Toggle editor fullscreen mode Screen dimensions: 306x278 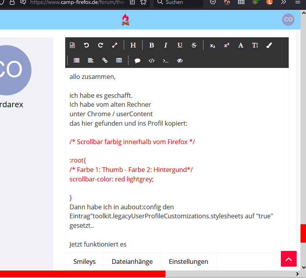pyautogui.click(x=115, y=45)
